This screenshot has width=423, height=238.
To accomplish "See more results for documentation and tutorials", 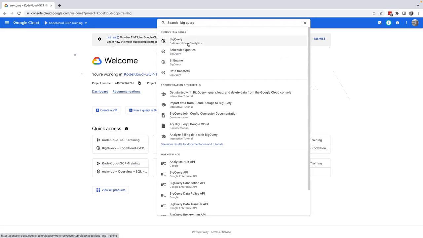I will coord(192,144).
